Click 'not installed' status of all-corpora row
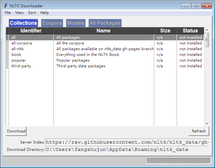The height and width of the screenshot is (168, 215). pos(191,43)
